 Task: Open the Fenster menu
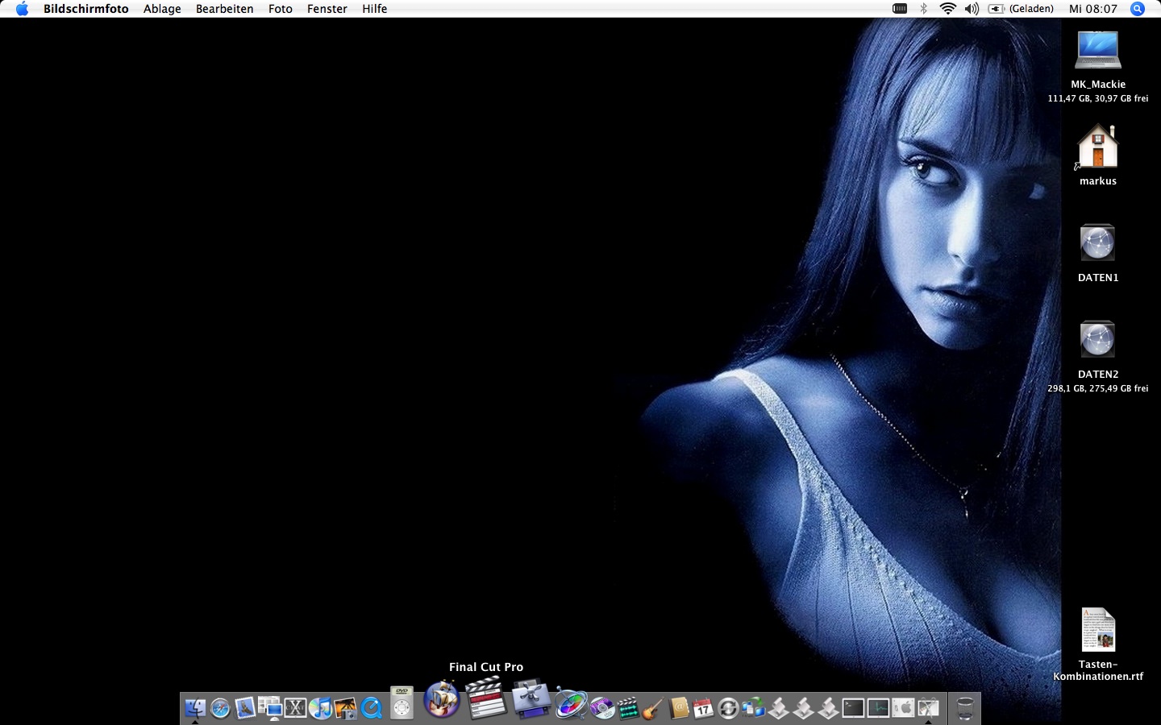coord(327,9)
